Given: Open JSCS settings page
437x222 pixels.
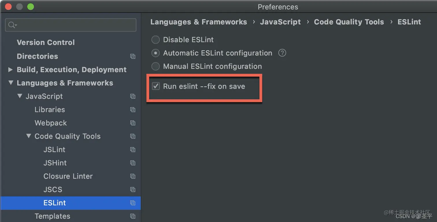Looking at the screenshot, I should tap(53, 189).
